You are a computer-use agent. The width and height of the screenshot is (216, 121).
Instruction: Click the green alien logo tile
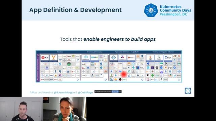(x=153, y=76)
